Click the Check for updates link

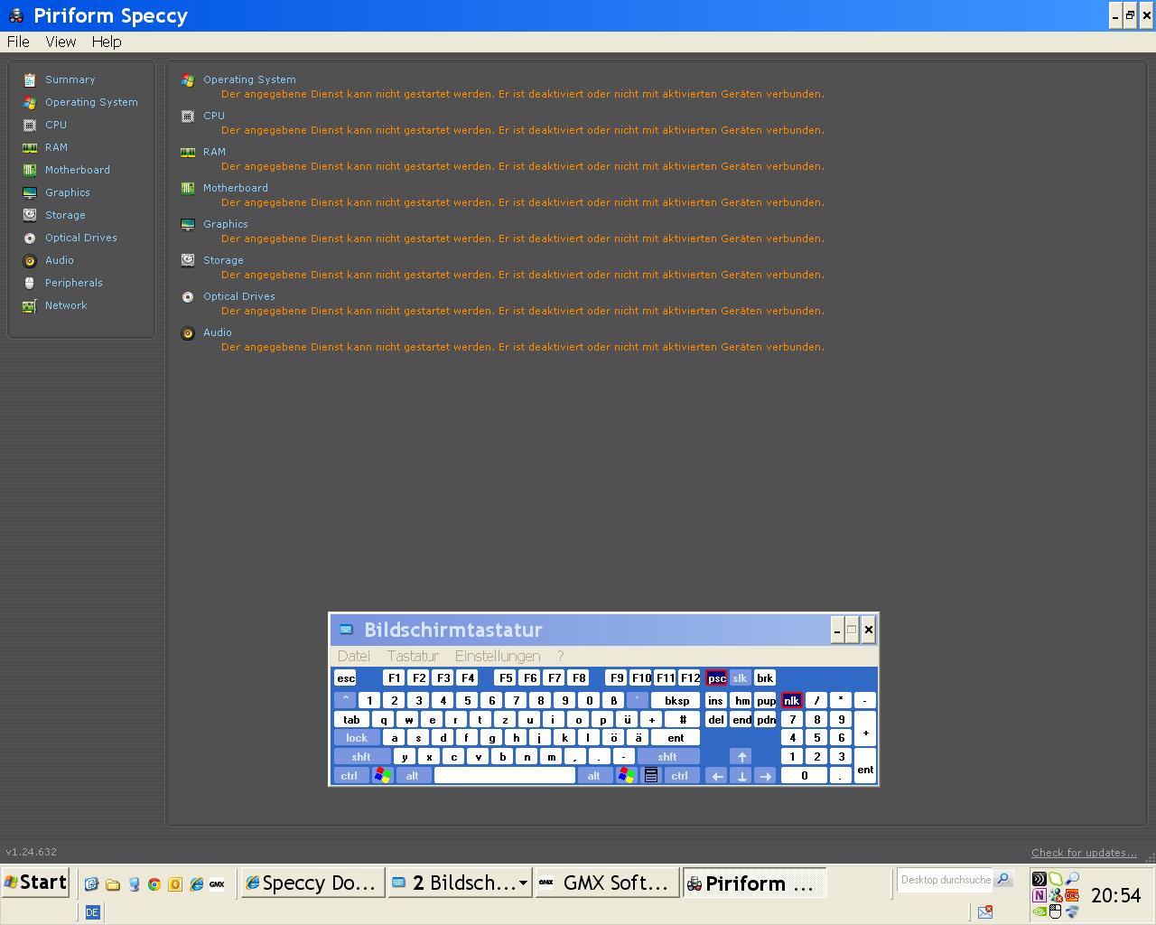(1084, 853)
